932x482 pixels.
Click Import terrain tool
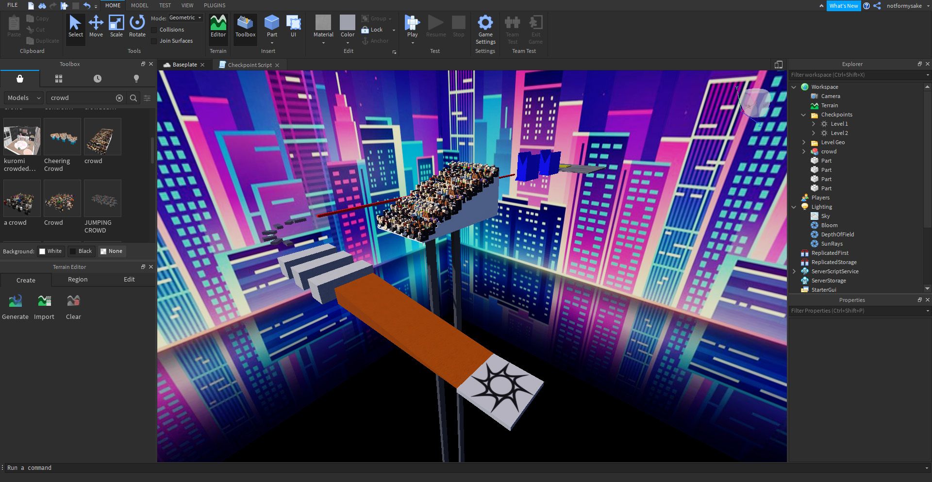tap(44, 307)
